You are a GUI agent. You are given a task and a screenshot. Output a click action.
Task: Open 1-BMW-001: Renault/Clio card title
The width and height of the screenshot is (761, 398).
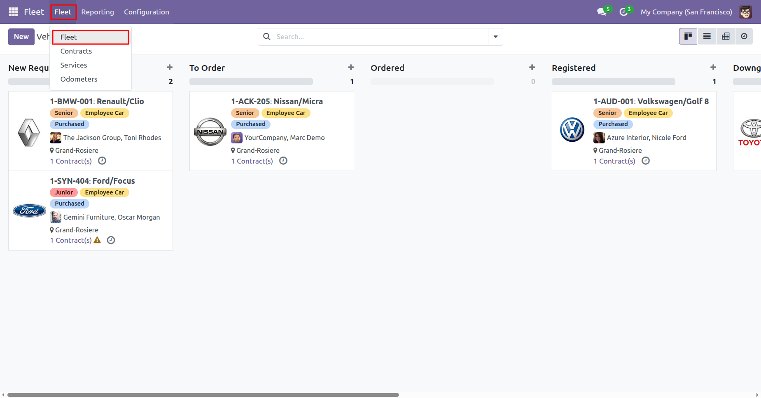point(97,101)
